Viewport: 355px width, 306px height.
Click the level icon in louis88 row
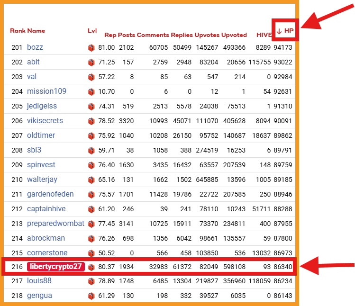(x=91, y=281)
